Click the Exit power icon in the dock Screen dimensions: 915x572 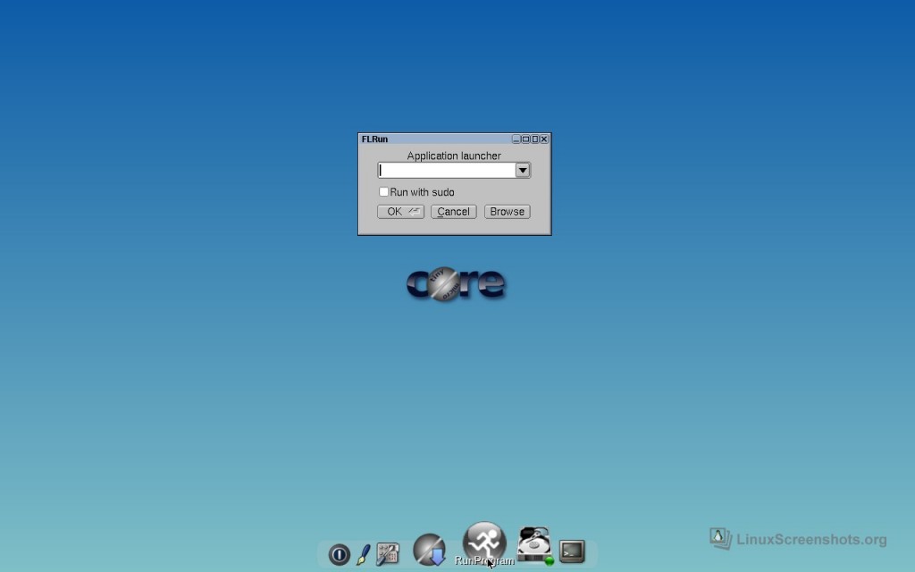[339, 554]
